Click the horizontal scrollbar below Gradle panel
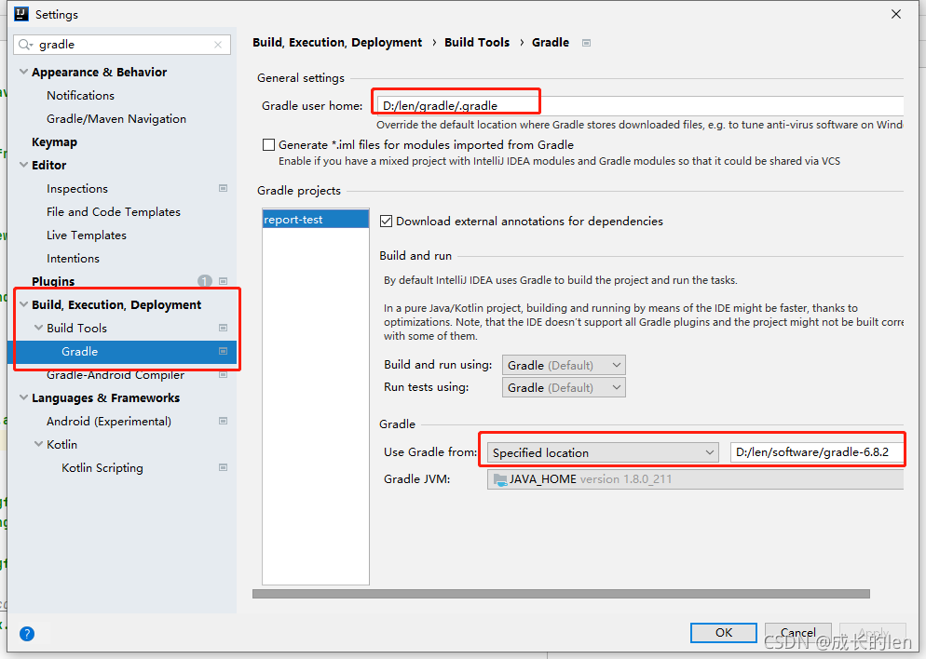Screen dimensions: 926x659 coord(561,594)
